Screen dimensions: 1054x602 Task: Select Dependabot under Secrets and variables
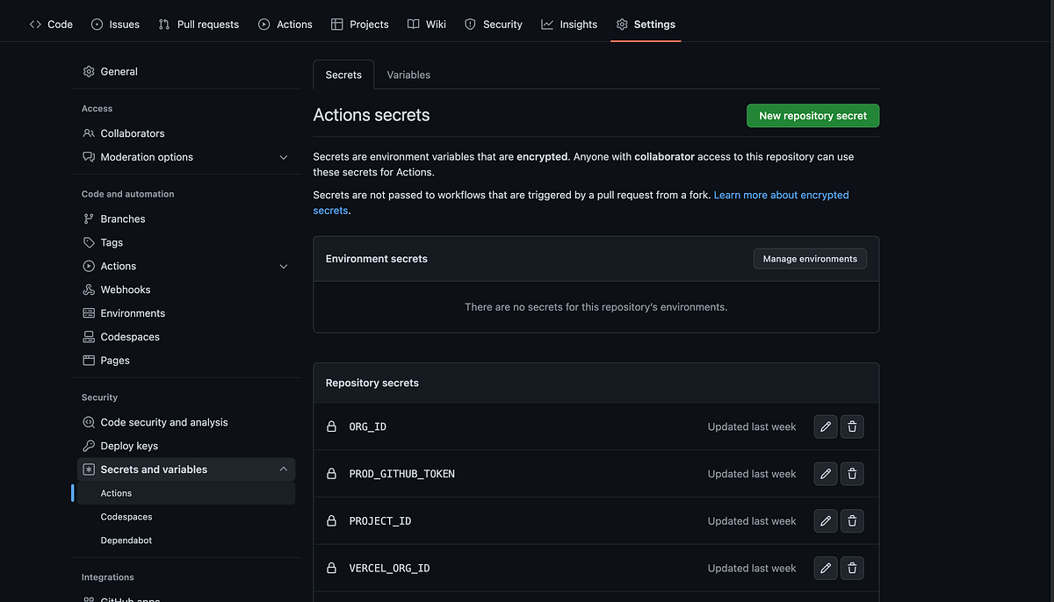(126, 540)
